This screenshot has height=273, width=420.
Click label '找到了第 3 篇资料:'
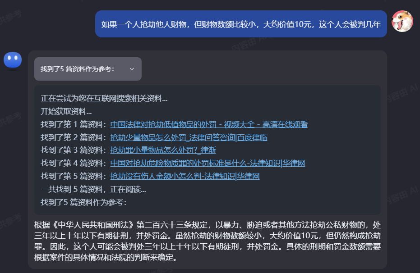pos(74,150)
